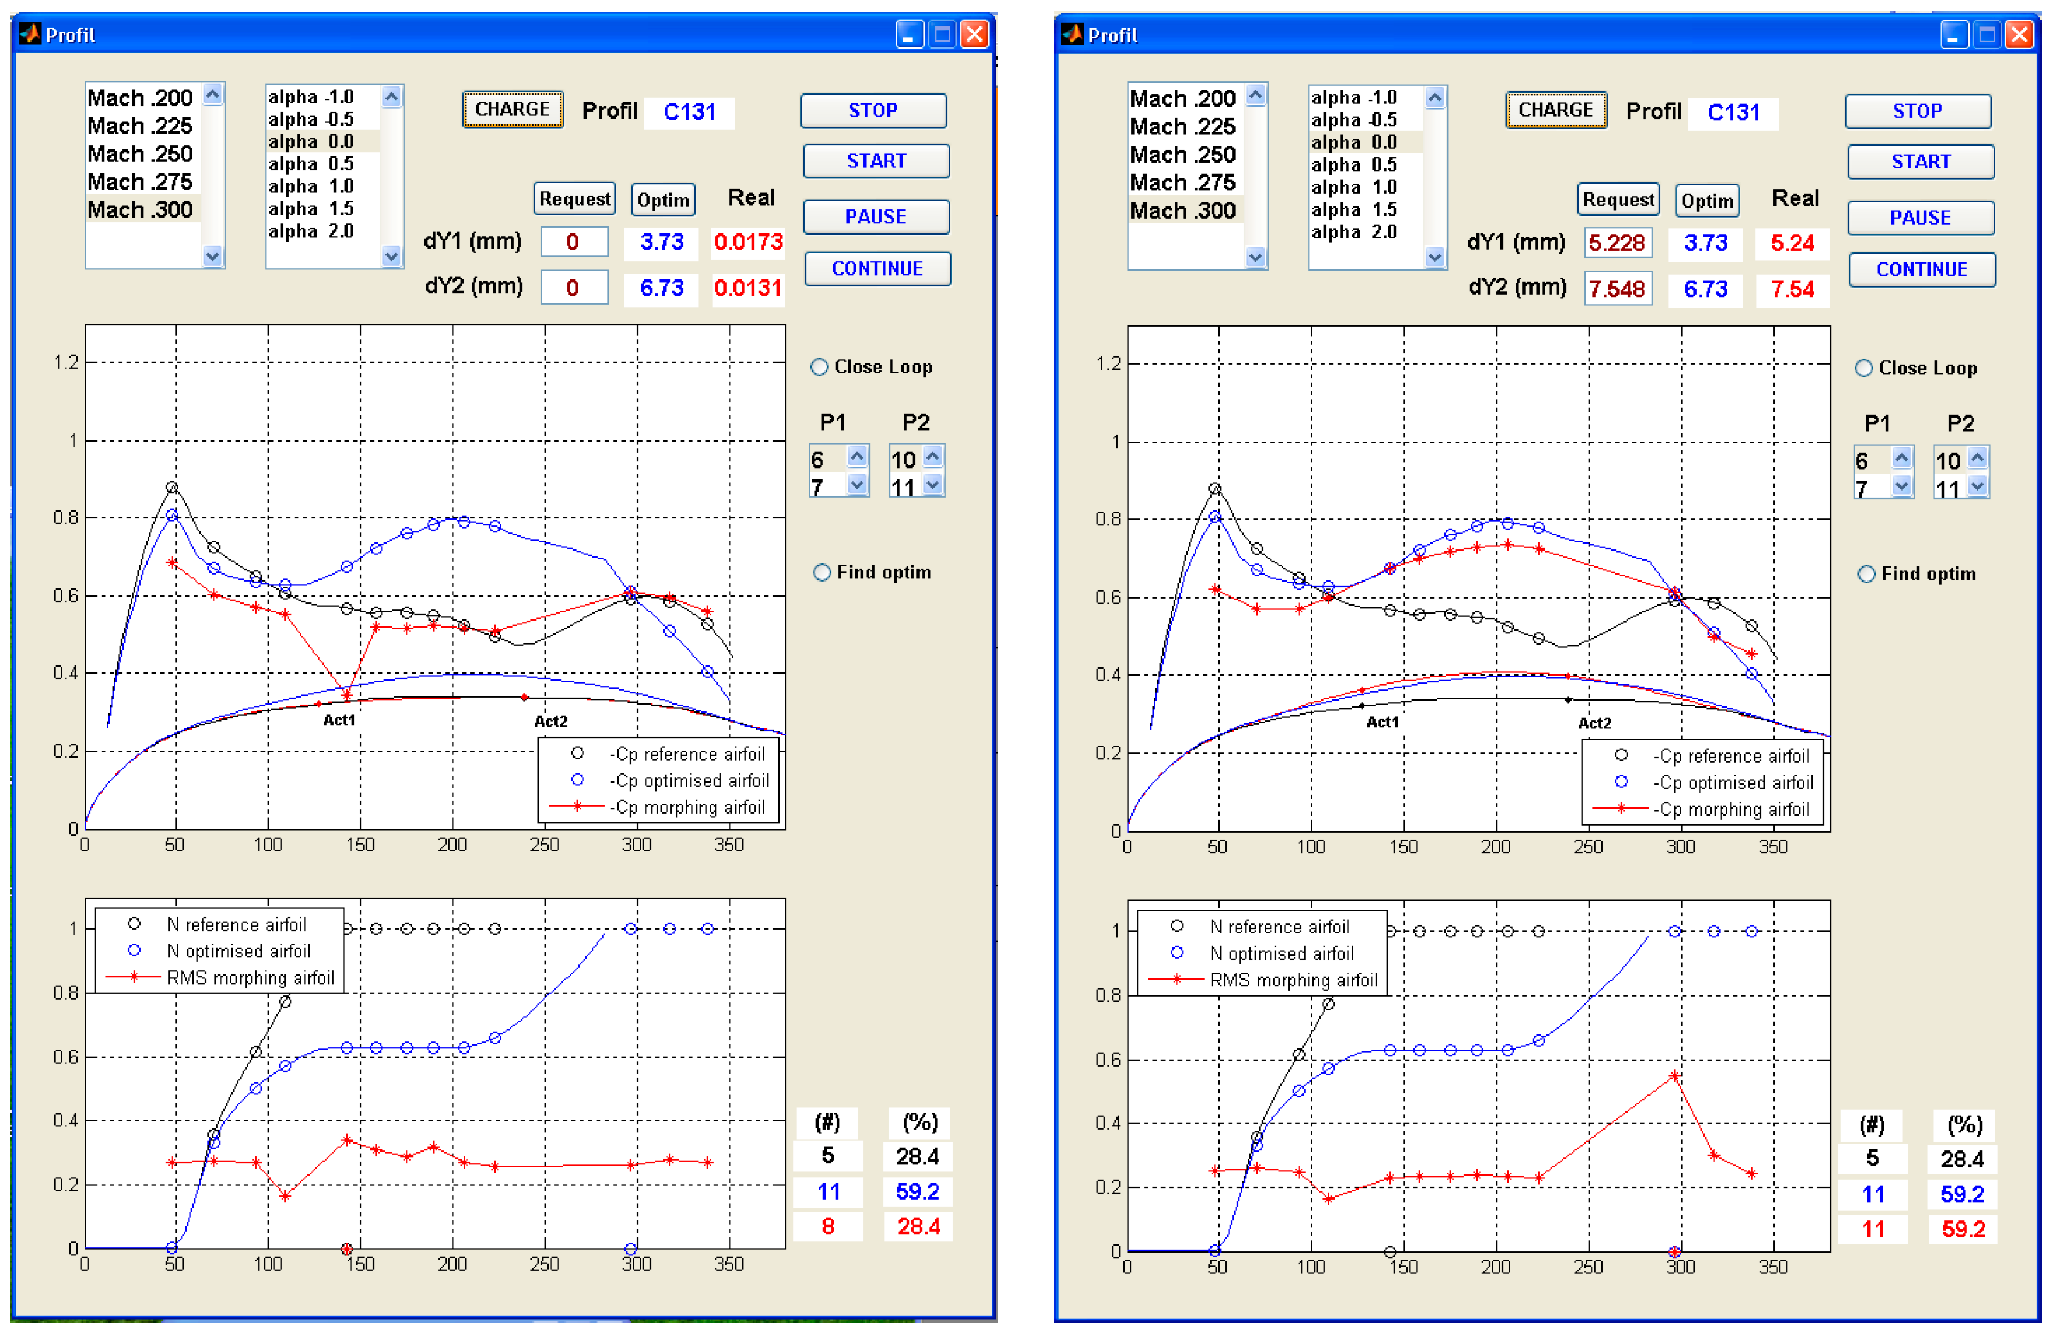Click MATLAB icon in left Profil title bar

click(x=29, y=33)
